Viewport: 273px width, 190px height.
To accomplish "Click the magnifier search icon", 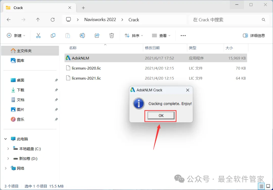I will pyautogui.click(x=263, y=20).
